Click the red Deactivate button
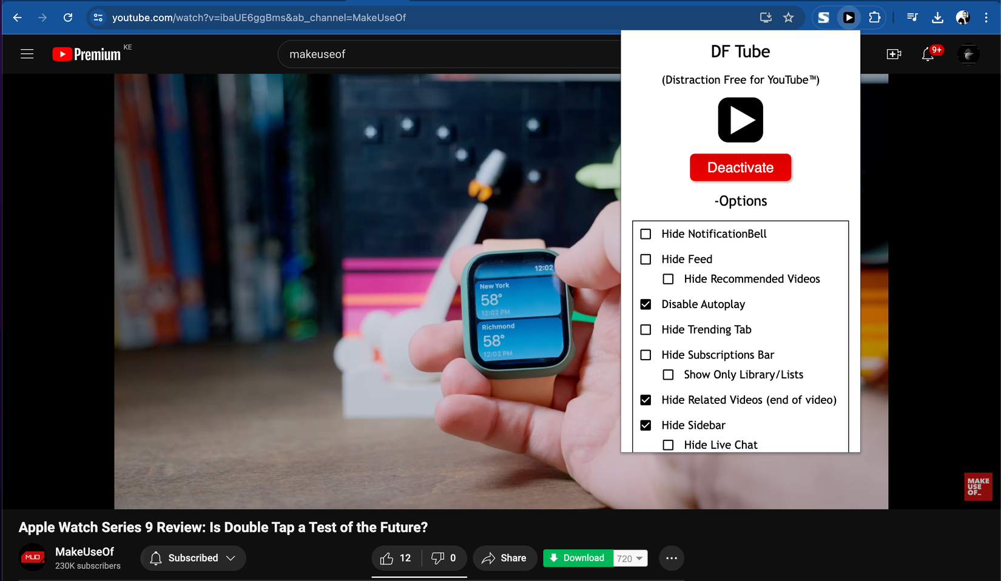This screenshot has width=1001, height=581. [x=740, y=167]
